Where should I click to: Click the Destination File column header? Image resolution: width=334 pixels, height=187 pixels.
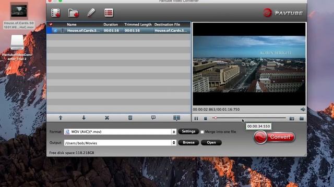167,24
